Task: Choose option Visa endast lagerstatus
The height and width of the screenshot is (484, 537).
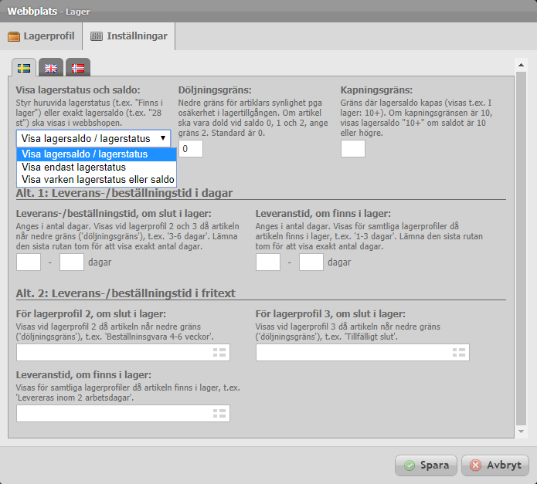Action: tap(97, 168)
